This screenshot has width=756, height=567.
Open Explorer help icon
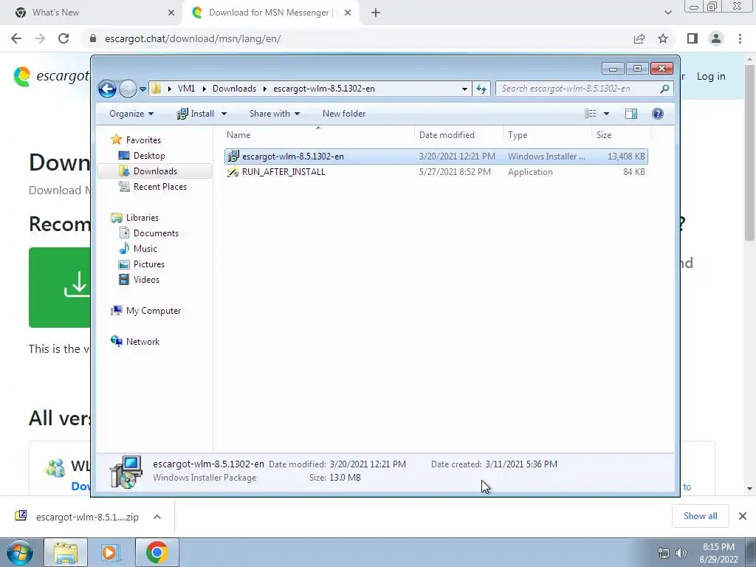pos(657,114)
